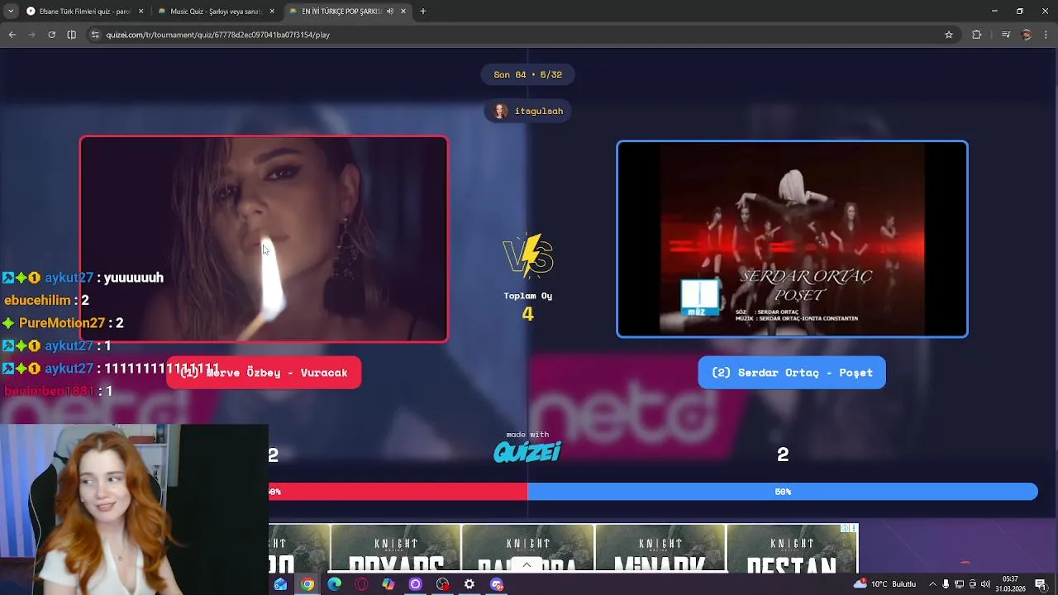Open the Knight DESTAN ad tile
Screen dimensions: 1058x595
pyautogui.click(x=792, y=549)
